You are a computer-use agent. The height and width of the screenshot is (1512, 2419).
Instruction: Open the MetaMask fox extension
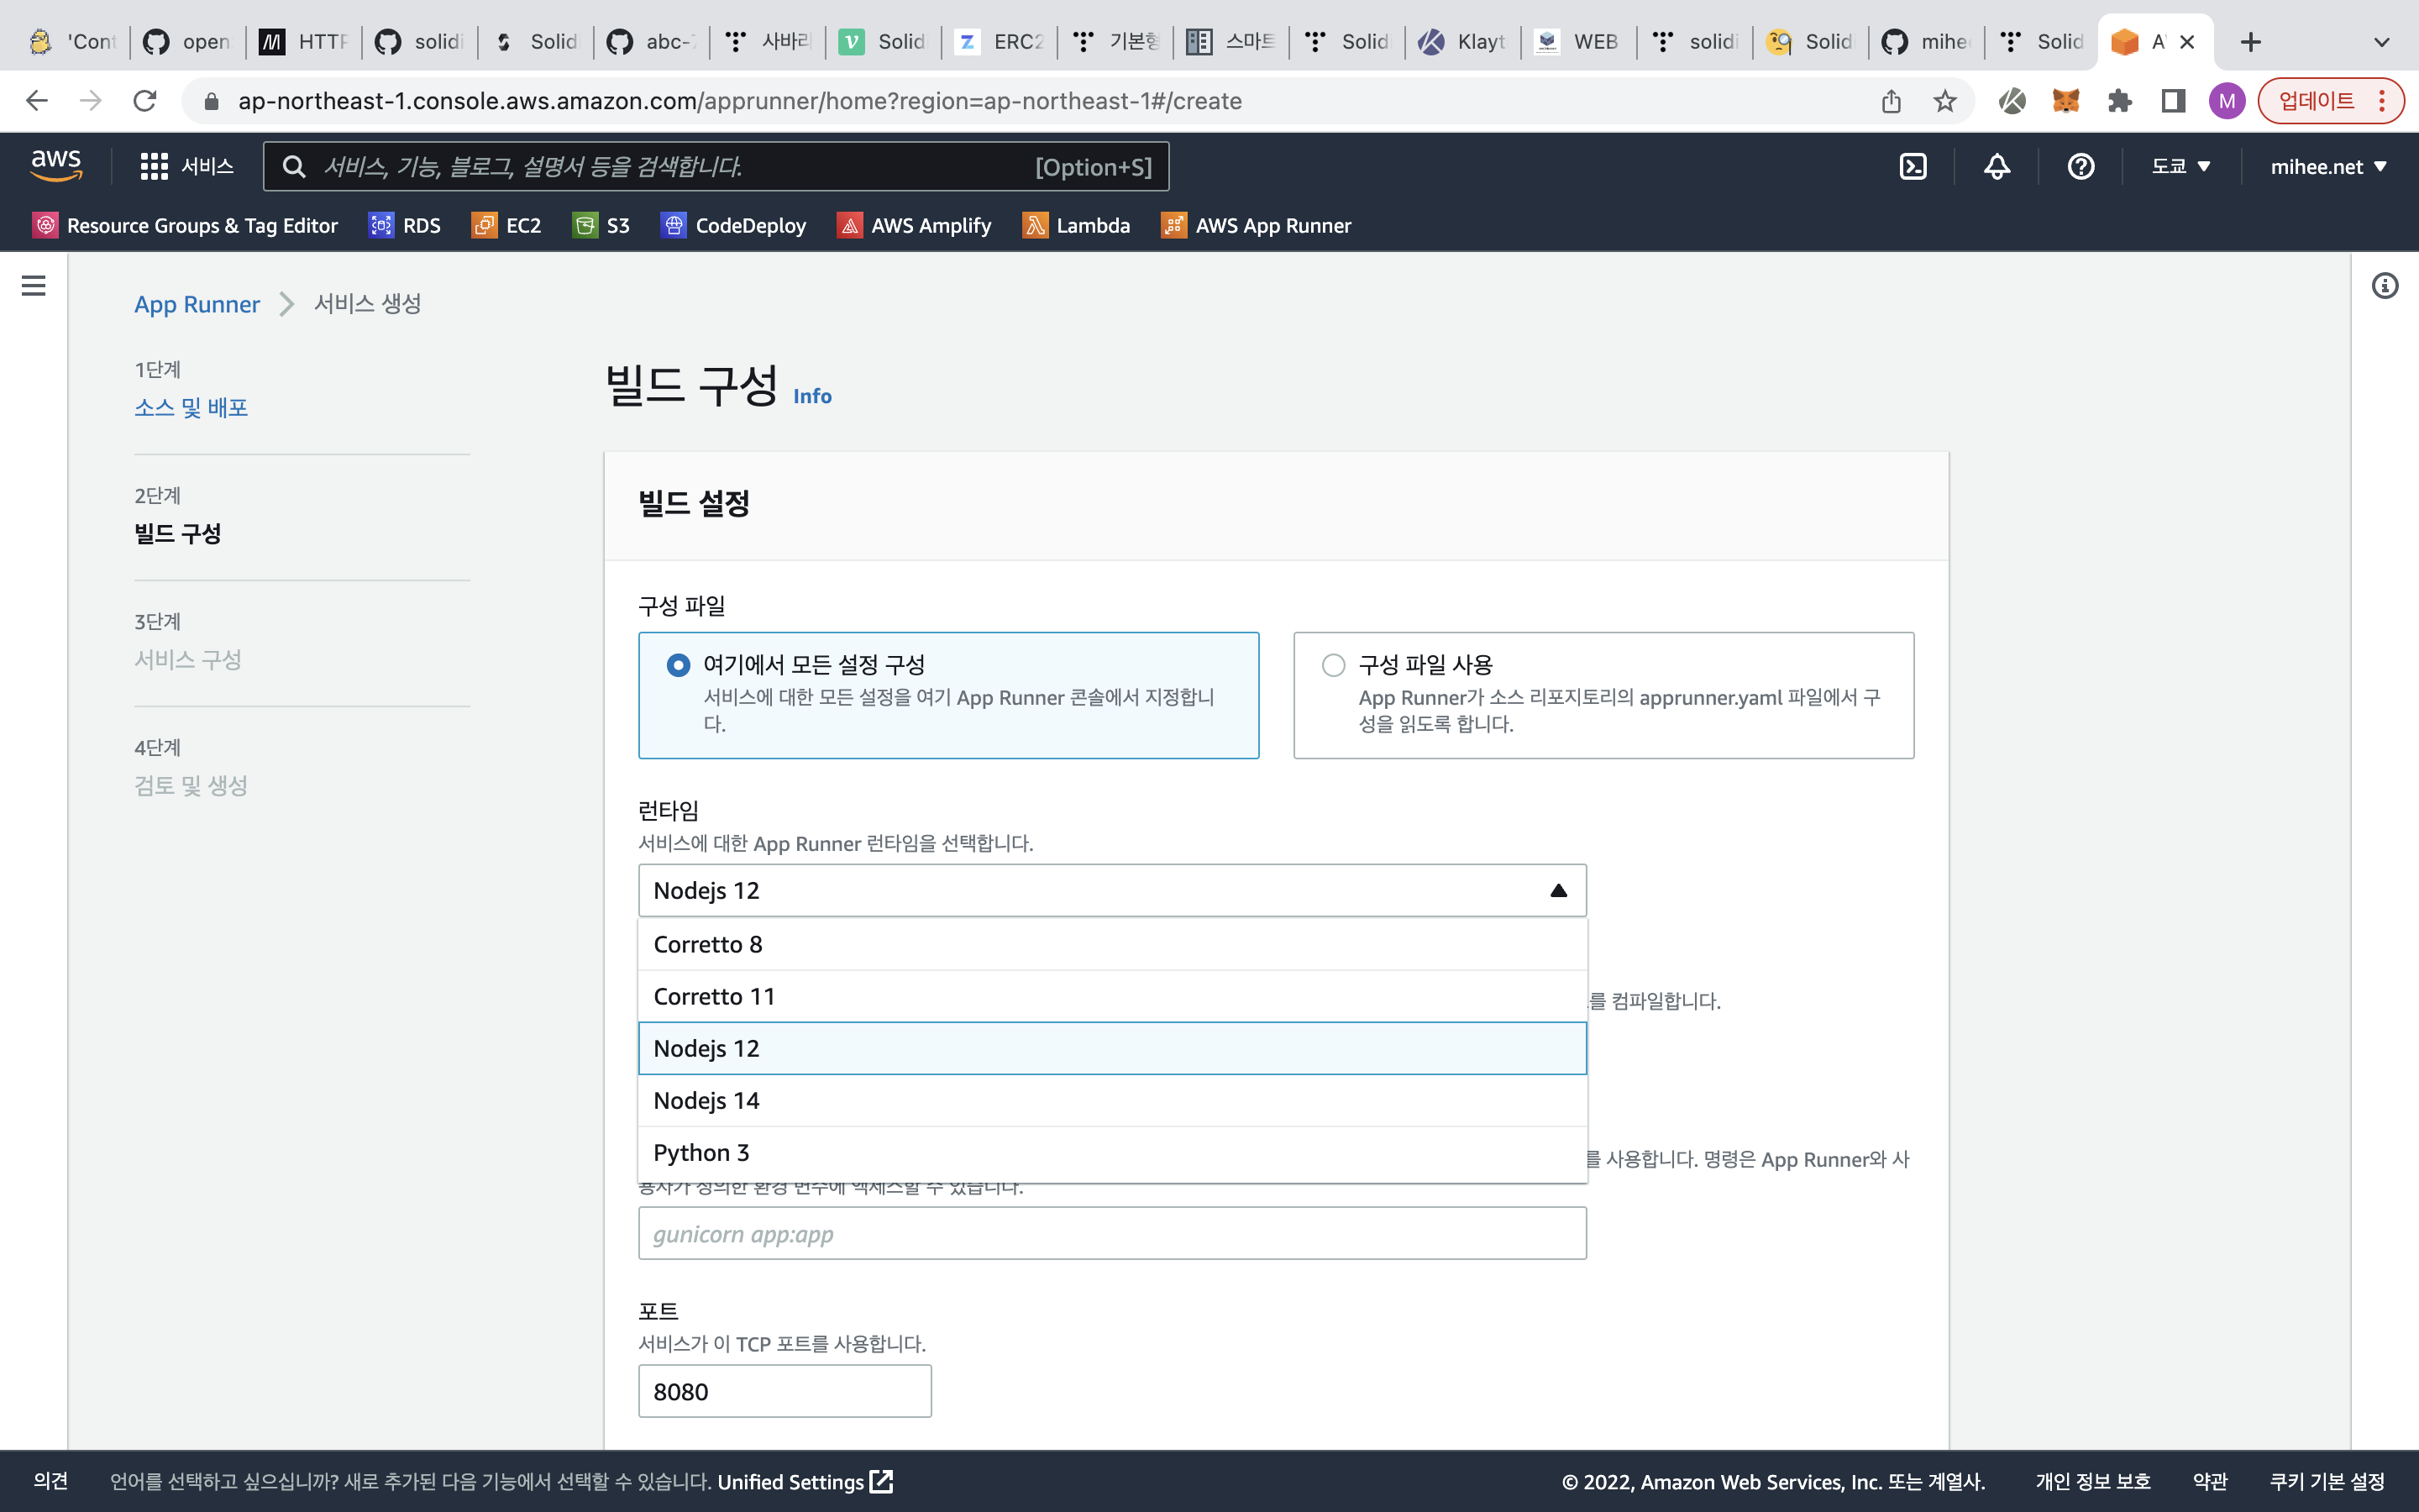(2065, 101)
